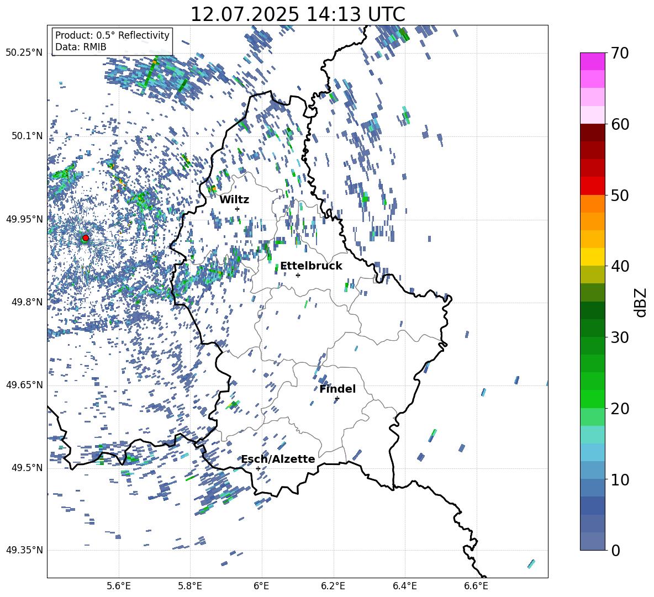Click the bright red colorbar segment at 50 dBZ
The width and height of the screenshot is (654, 597).
click(x=593, y=186)
